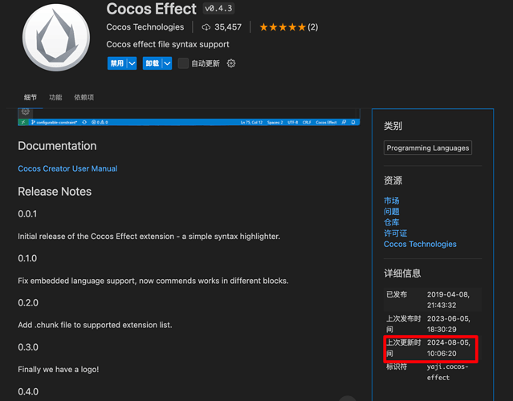The image size is (513, 401).
Task: Click the yaji.cocos-effect identifier value
Action: pyautogui.click(x=447, y=372)
